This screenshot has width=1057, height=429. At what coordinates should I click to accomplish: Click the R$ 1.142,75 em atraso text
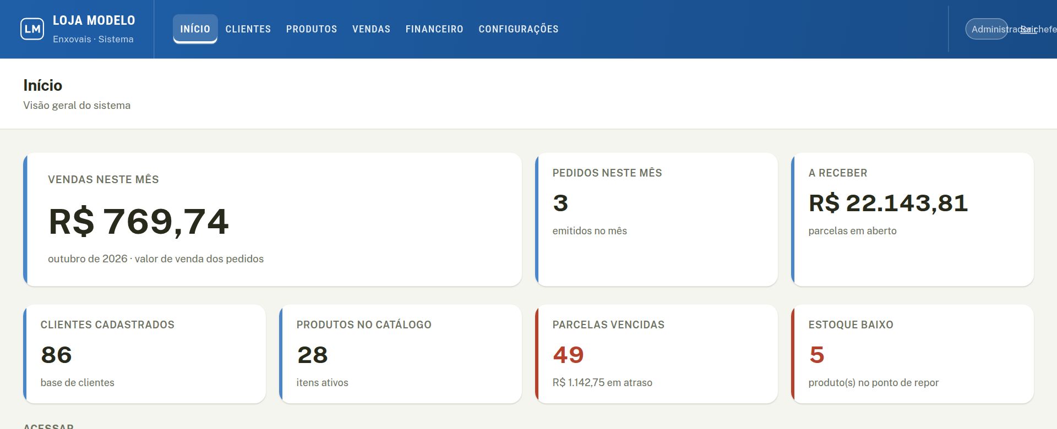point(602,382)
